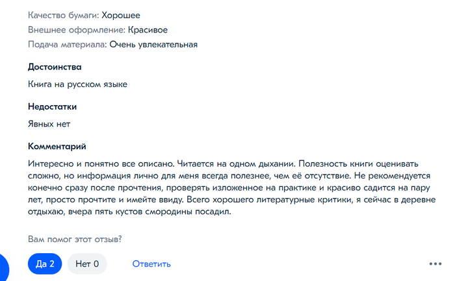Image resolution: width=455 pixels, height=281 pixels.
Task: Click the Комментарий heading
Action: (x=57, y=147)
